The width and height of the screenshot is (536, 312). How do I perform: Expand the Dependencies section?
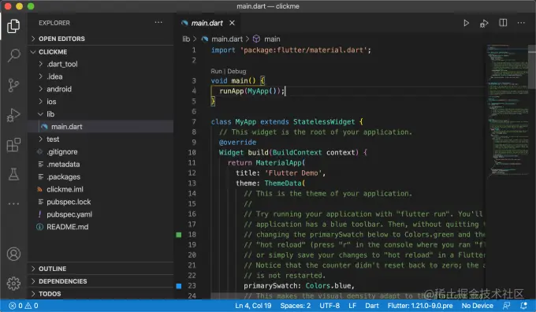(x=101, y=281)
